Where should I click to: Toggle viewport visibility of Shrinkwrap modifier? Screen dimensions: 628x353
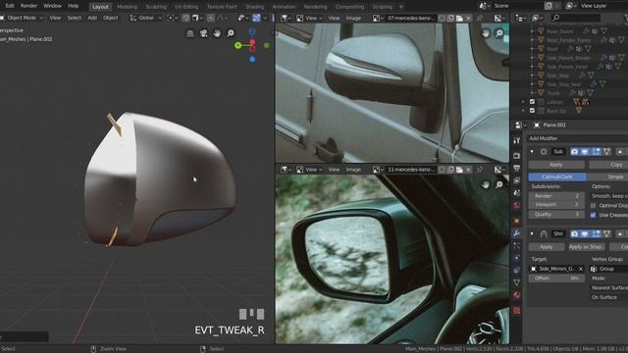click(x=585, y=233)
